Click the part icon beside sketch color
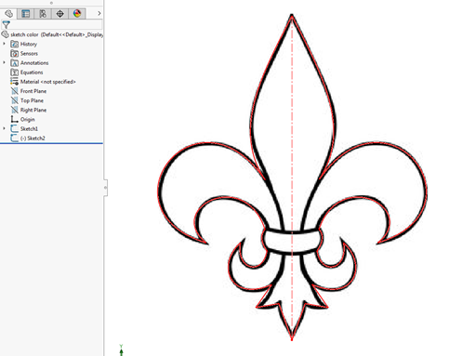Screen dimensions: 449x356 pyautogui.click(x=6, y=34)
